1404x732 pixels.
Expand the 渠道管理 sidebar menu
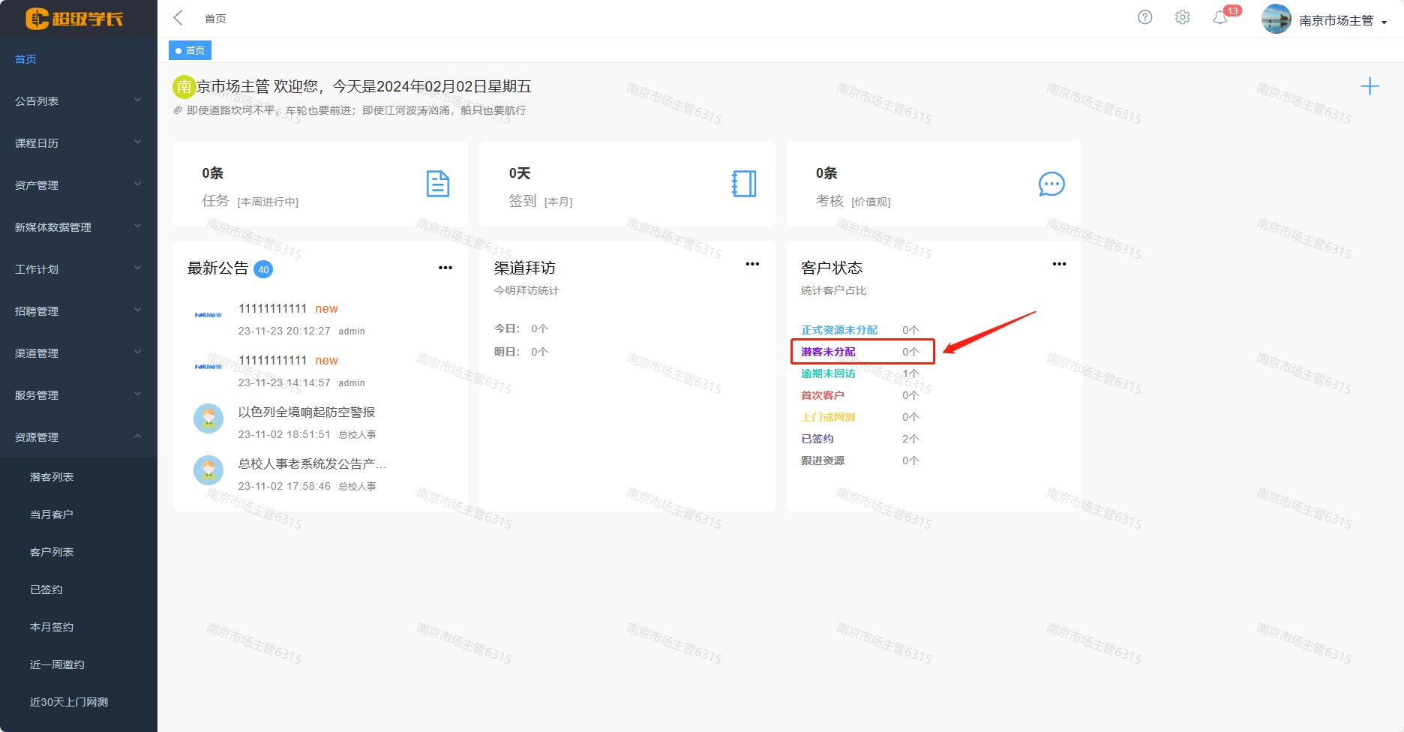click(78, 353)
